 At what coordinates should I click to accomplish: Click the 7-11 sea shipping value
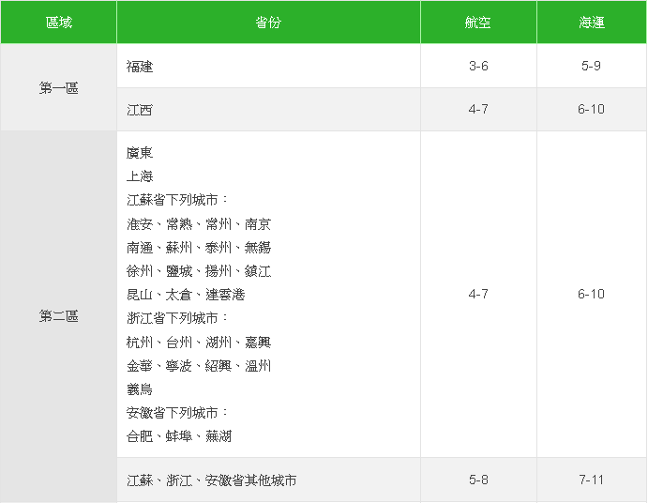(x=592, y=480)
